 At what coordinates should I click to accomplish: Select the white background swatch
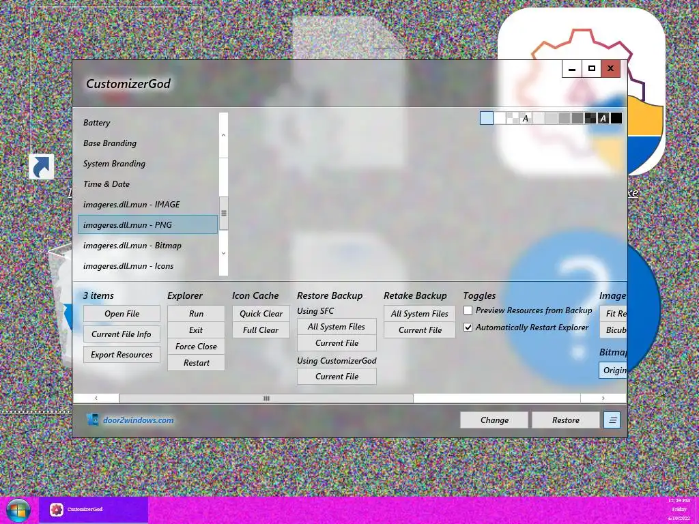[x=500, y=118]
